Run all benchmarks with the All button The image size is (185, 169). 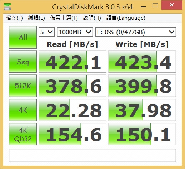pos(23,37)
